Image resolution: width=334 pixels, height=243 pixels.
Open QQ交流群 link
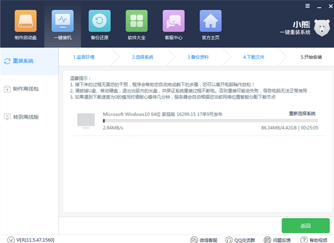[x=244, y=240]
